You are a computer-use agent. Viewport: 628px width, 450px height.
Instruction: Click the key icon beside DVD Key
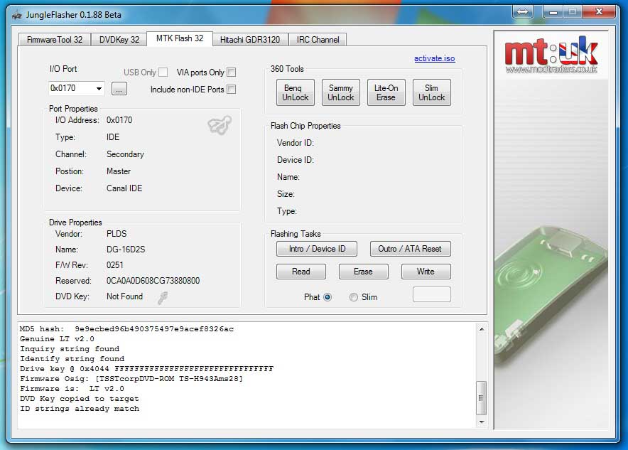(x=163, y=298)
